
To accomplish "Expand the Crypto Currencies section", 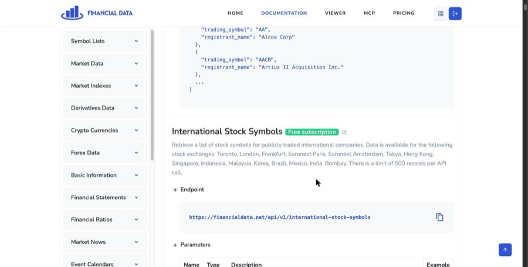I will [105, 130].
